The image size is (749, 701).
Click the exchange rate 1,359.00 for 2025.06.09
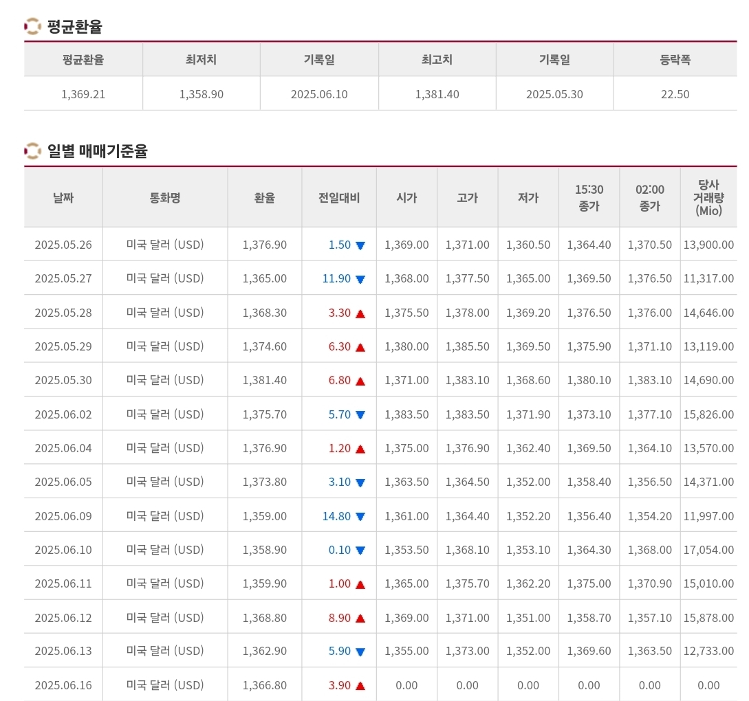coord(265,516)
